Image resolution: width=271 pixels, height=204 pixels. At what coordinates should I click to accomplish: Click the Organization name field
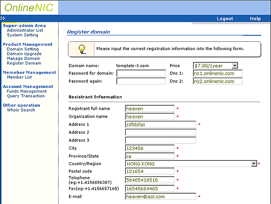tap(150, 117)
